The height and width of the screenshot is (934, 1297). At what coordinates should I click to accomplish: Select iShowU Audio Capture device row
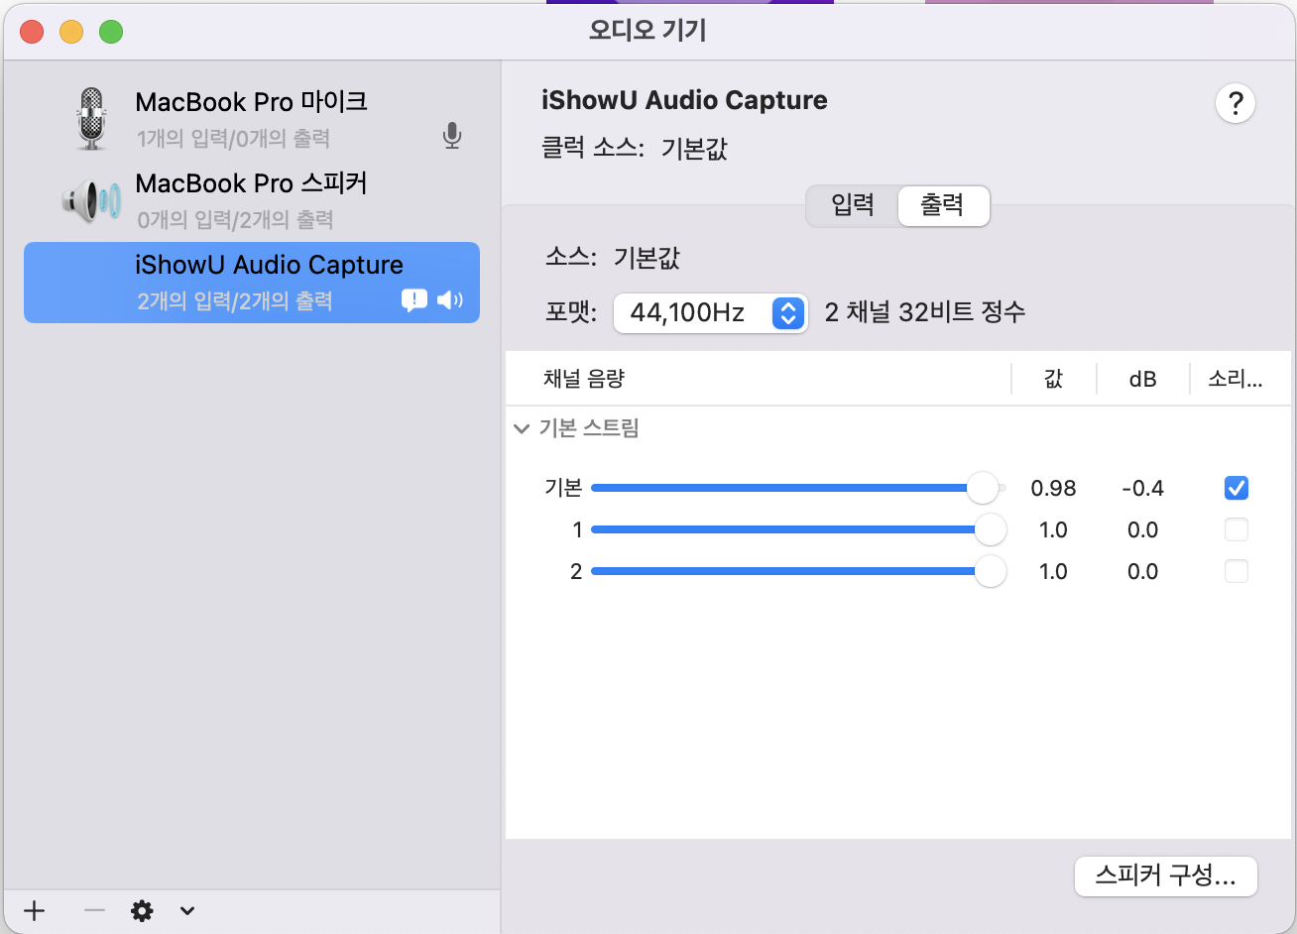252,283
